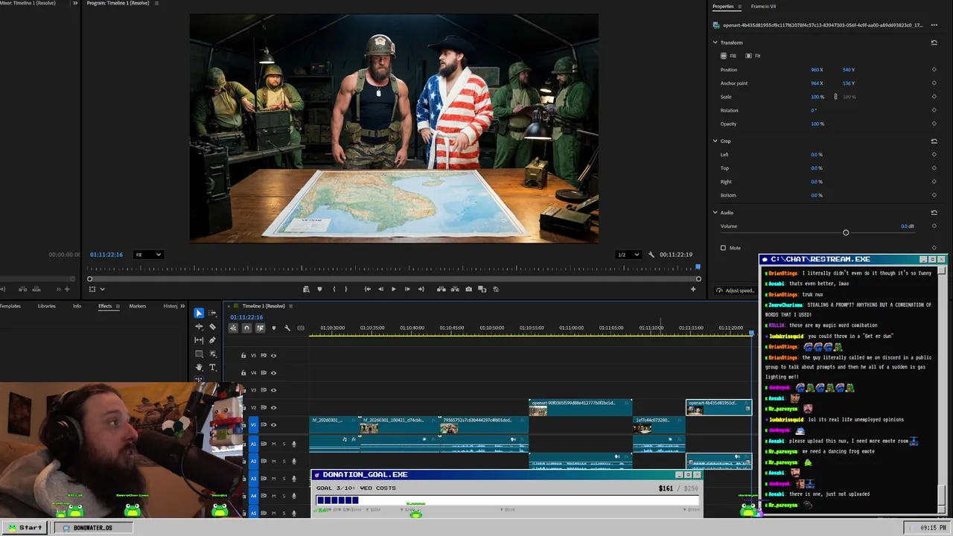Open Timeline 1 panel menu
Image resolution: width=953 pixels, height=536 pixels.
[291, 306]
